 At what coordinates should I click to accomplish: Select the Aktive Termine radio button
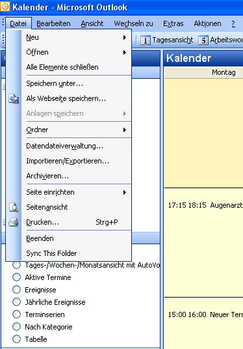click(x=16, y=277)
